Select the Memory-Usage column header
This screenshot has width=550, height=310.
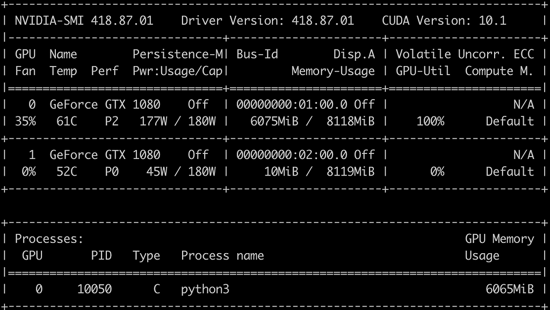tap(333, 71)
